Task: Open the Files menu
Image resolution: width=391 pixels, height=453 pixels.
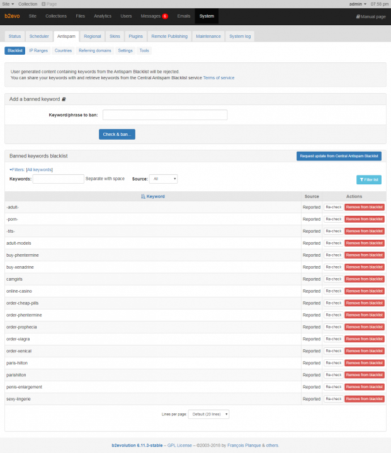Action: point(81,16)
